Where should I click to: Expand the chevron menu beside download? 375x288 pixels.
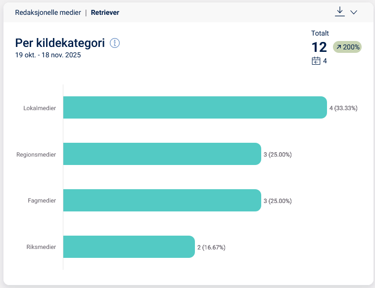354,12
